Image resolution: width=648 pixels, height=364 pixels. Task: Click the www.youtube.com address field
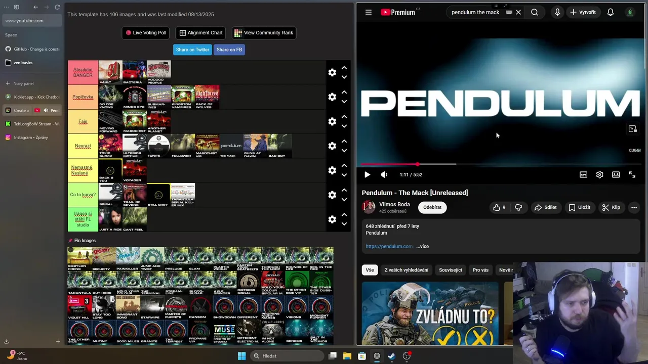[x=32, y=21]
